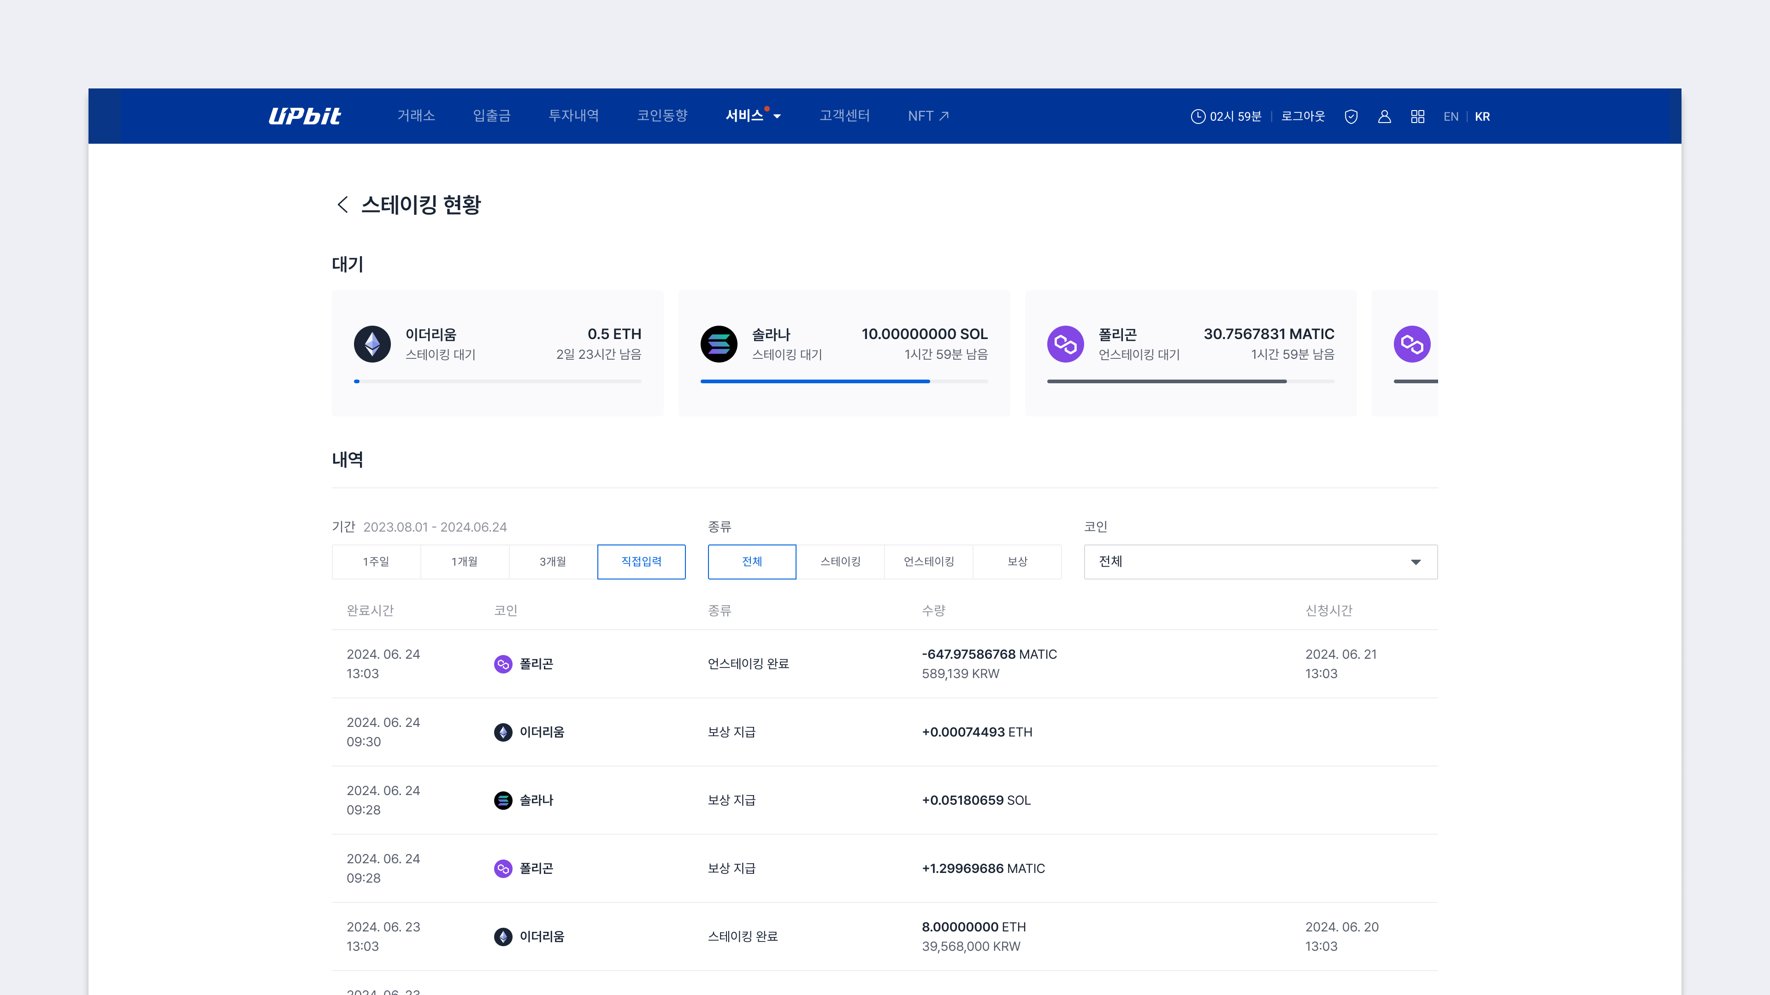Click the Ethereum icon in the 대기 card
This screenshot has width=1770, height=995.
coord(372,344)
